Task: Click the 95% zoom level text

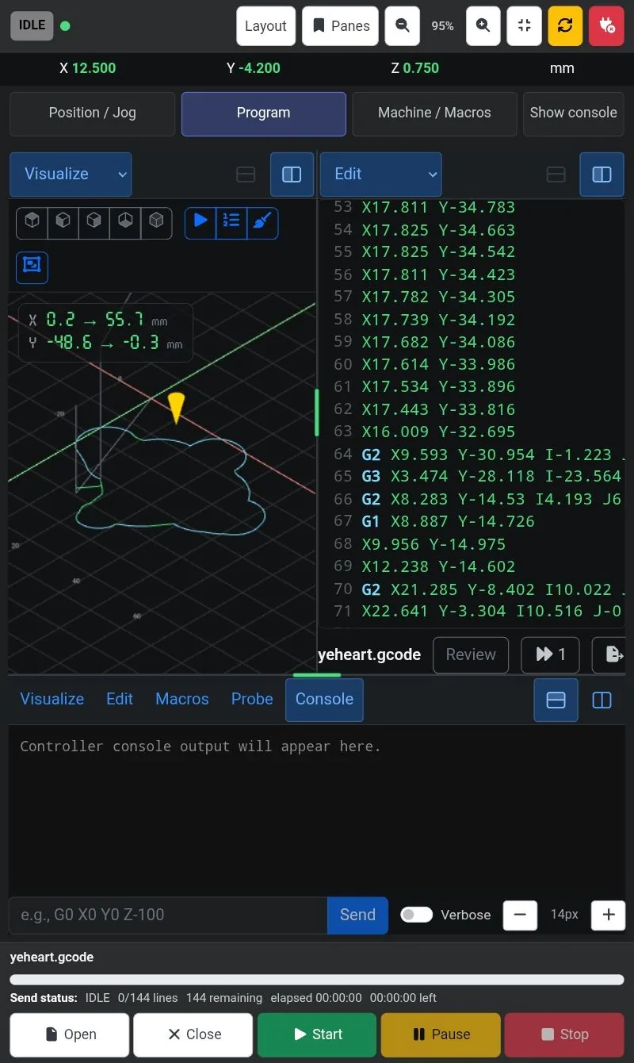Action: [442, 26]
